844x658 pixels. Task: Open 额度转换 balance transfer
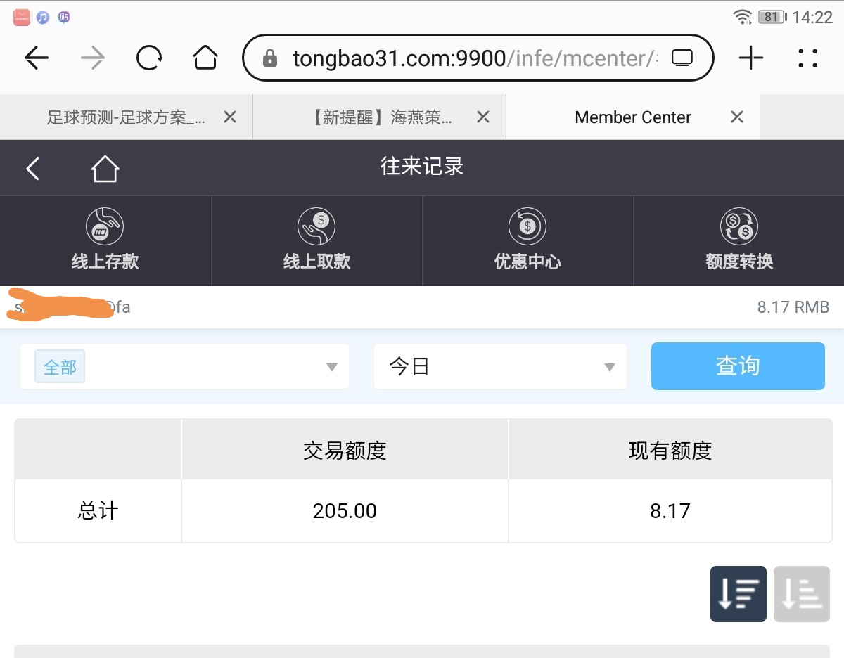pos(738,240)
